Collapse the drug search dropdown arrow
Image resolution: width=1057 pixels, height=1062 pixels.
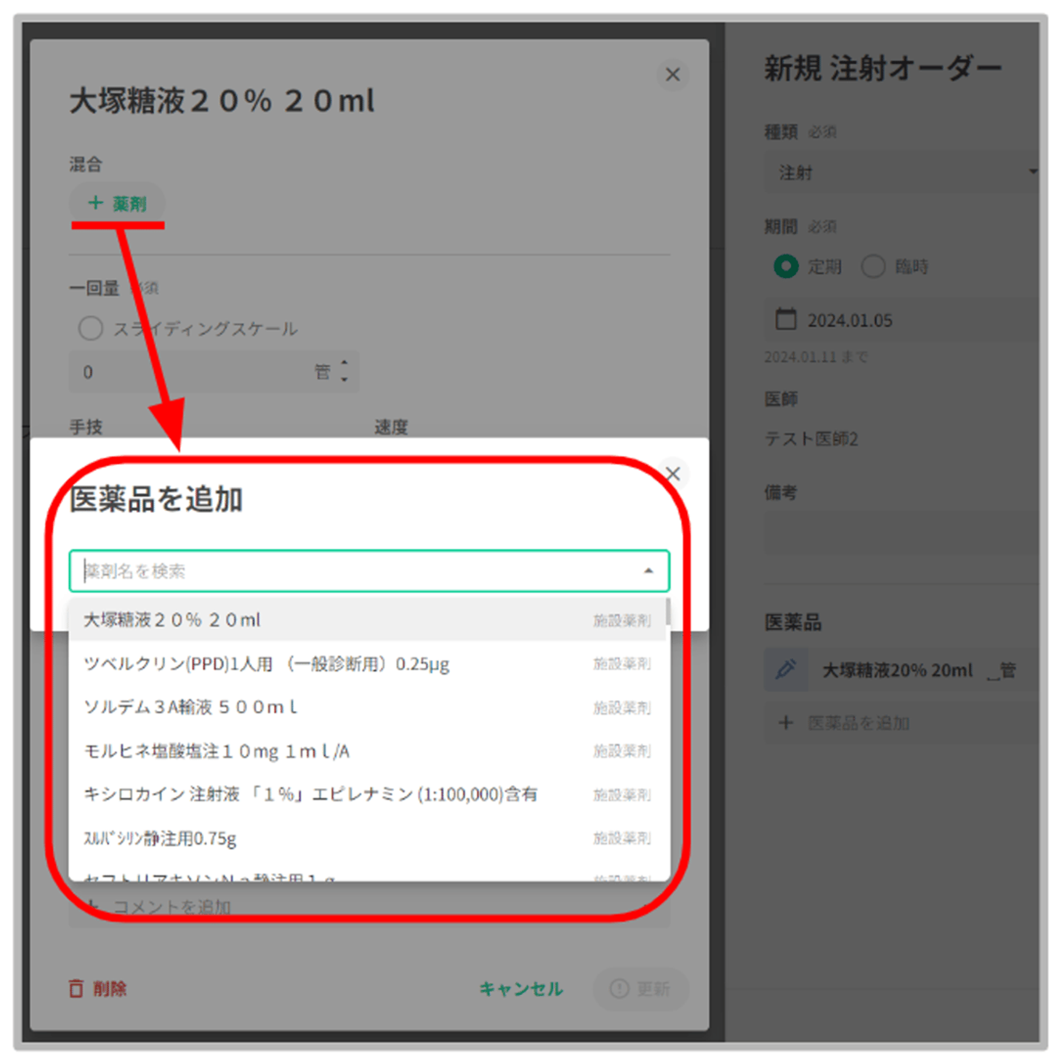(648, 570)
